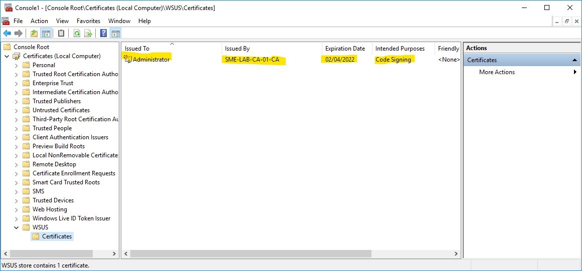This screenshot has height=271, width=582.
Task: Select Intermediate Certification Authorities tree item
Action: tap(75, 92)
